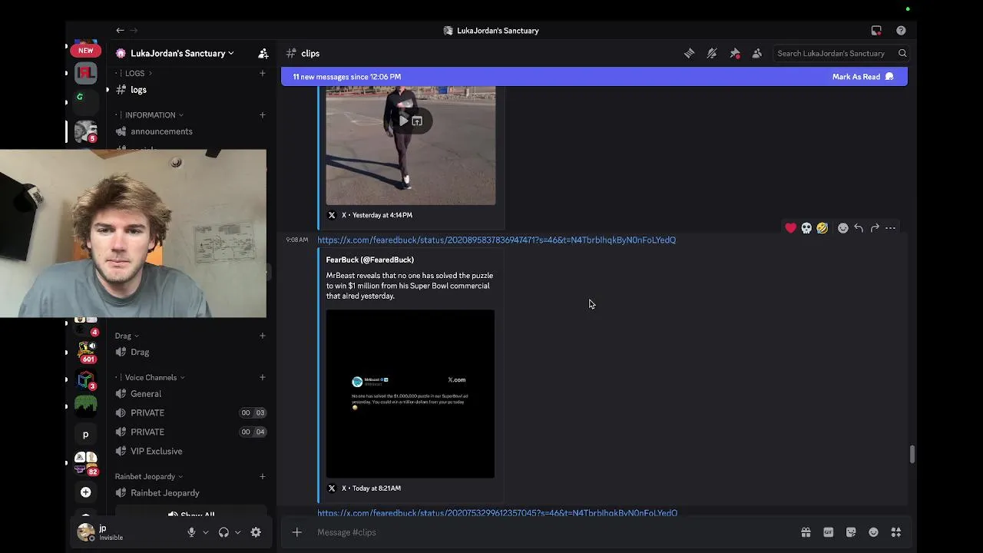Toggle headphones deafen

coord(223,532)
